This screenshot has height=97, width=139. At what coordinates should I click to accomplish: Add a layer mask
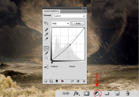click(x=86, y=93)
